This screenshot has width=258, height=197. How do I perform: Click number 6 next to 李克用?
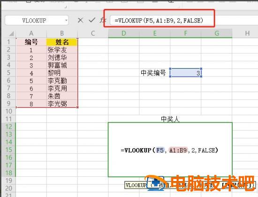(31, 88)
